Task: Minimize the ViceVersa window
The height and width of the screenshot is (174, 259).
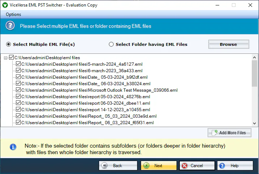Action: 217,5
